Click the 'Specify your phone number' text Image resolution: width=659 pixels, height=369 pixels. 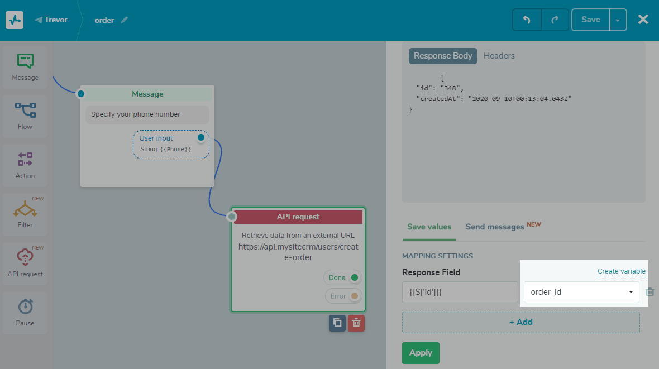(135, 114)
